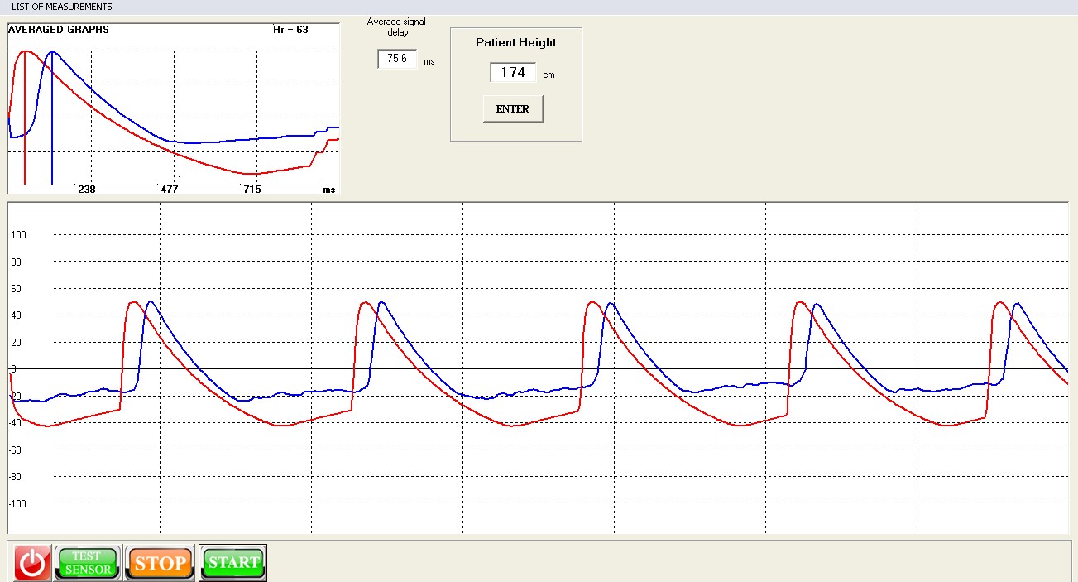Click the ENTER button under Patient Height
The width and height of the screenshot is (1078, 582).
pyautogui.click(x=513, y=109)
